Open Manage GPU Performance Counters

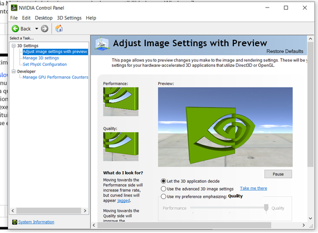tap(55, 77)
